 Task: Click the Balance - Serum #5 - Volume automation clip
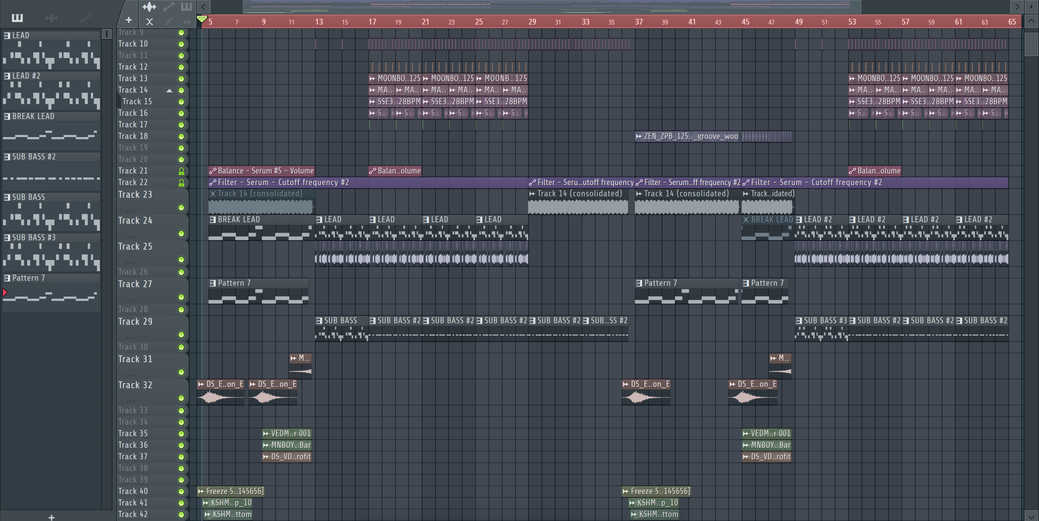[261, 171]
